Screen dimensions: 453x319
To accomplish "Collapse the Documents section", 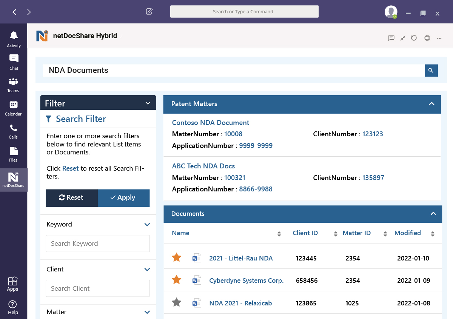I will pyautogui.click(x=433, y=214).
